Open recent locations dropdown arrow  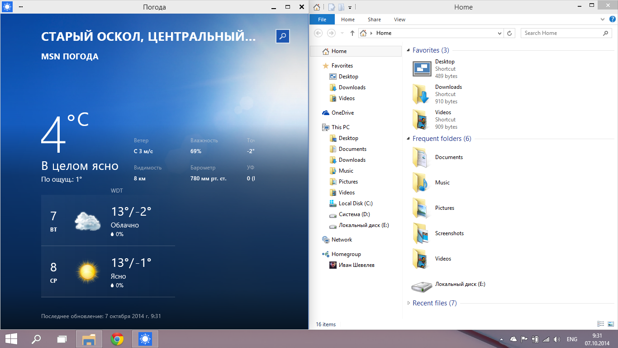(x=342, y=33)
